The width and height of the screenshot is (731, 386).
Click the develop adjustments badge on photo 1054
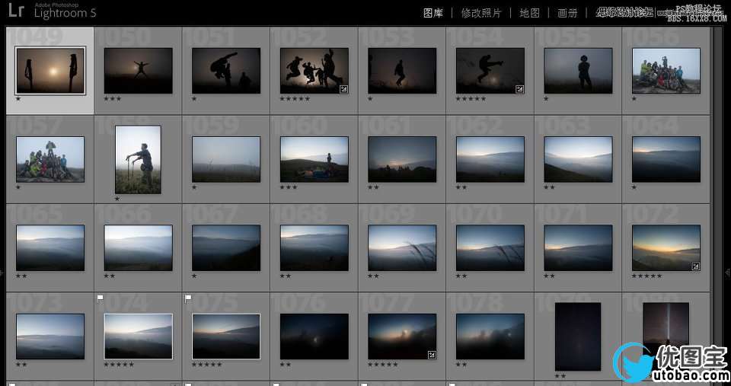click(520, 89)
